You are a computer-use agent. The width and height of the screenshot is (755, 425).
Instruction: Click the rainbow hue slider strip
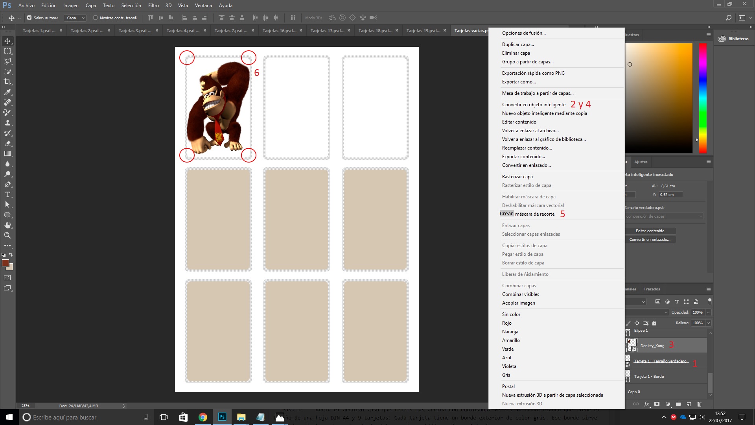tap(703, 98)
